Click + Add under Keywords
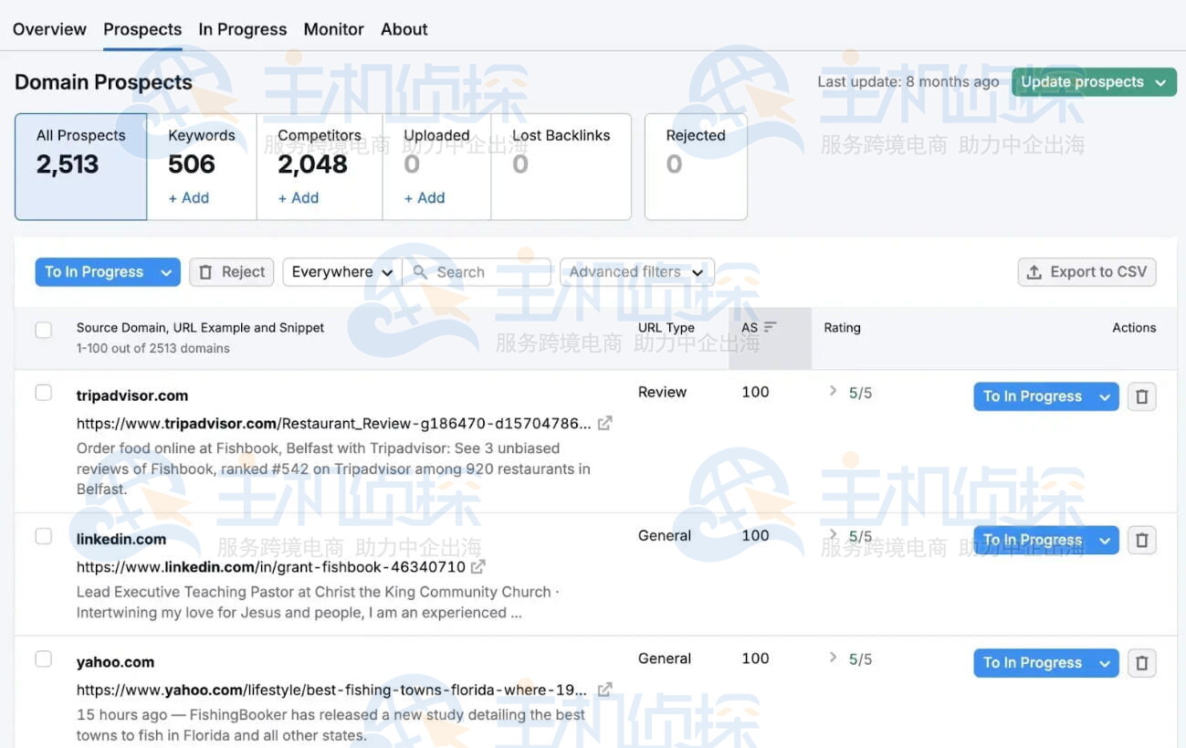 coord(189,198)
